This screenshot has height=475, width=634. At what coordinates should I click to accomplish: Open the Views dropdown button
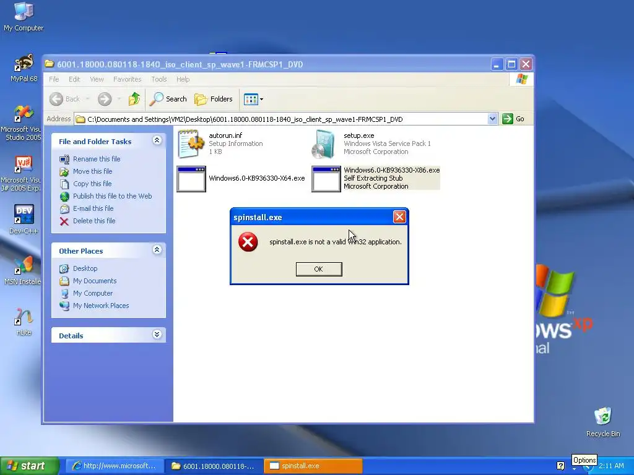click(253, 99)
